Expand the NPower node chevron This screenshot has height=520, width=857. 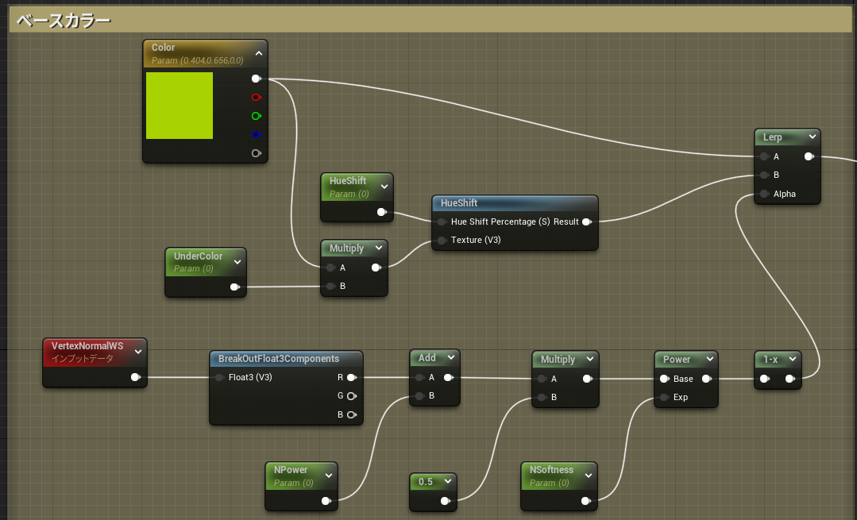tap(329, 476)
